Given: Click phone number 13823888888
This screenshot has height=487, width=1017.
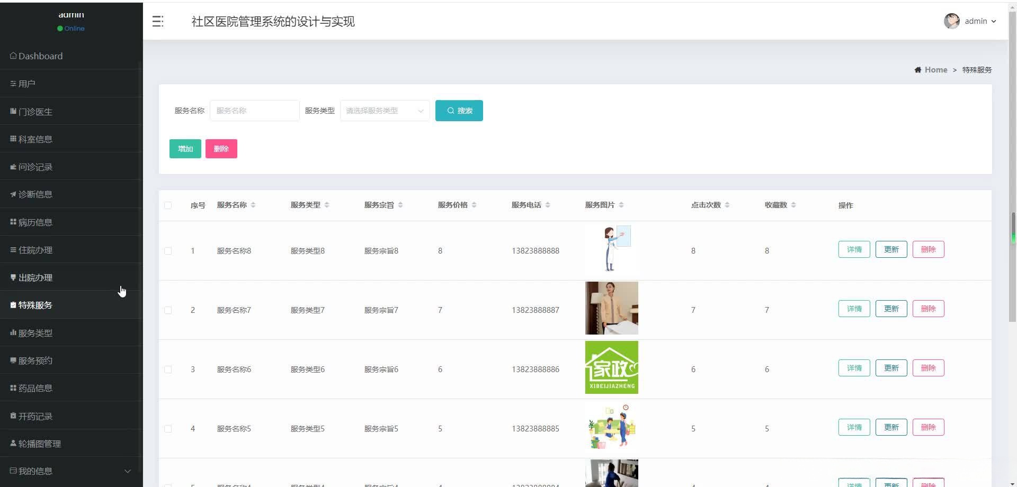Looking at the screenshot, I should click(535, 251).
